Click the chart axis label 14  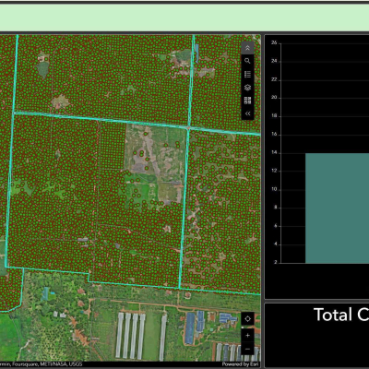pyautogui.click(x=274, y=152)
